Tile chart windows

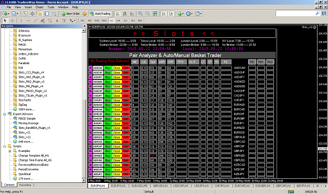[155, 14]
